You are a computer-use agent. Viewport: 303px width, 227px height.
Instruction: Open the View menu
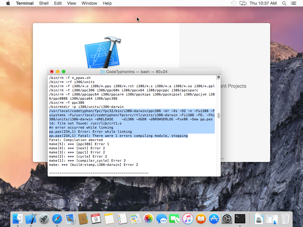(x=72, y=3)
